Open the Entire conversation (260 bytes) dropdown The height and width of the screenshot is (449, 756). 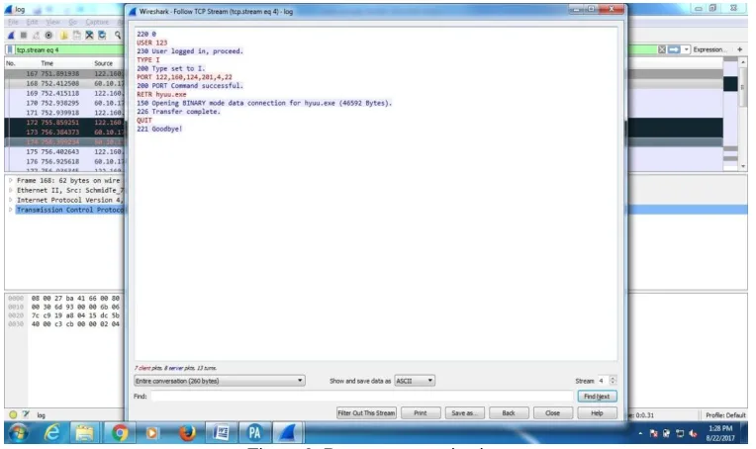pos(220,381)
